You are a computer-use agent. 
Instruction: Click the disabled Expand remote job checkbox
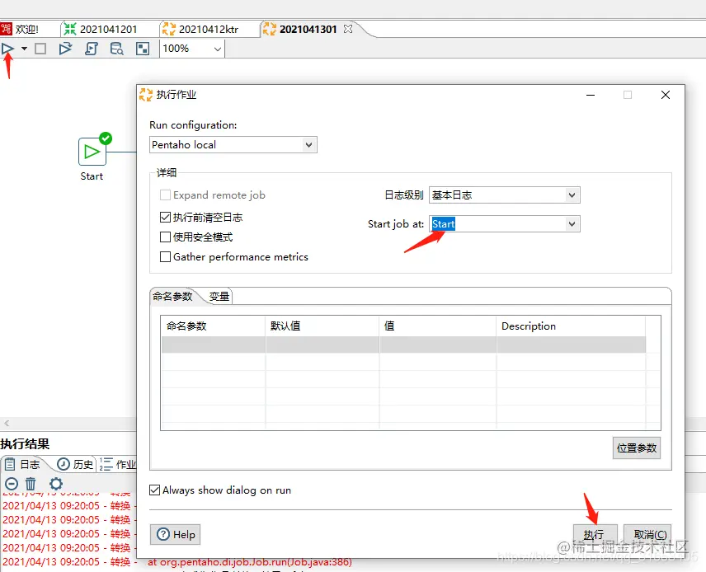[x=165, y=195]
